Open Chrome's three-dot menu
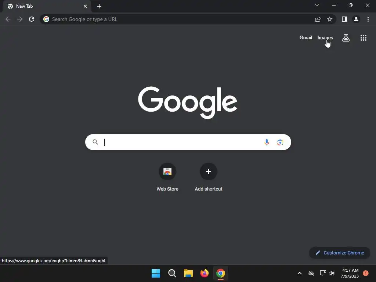 coord(368,19)
